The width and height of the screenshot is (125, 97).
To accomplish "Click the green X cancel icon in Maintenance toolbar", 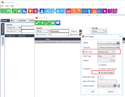I will [19, 11].
